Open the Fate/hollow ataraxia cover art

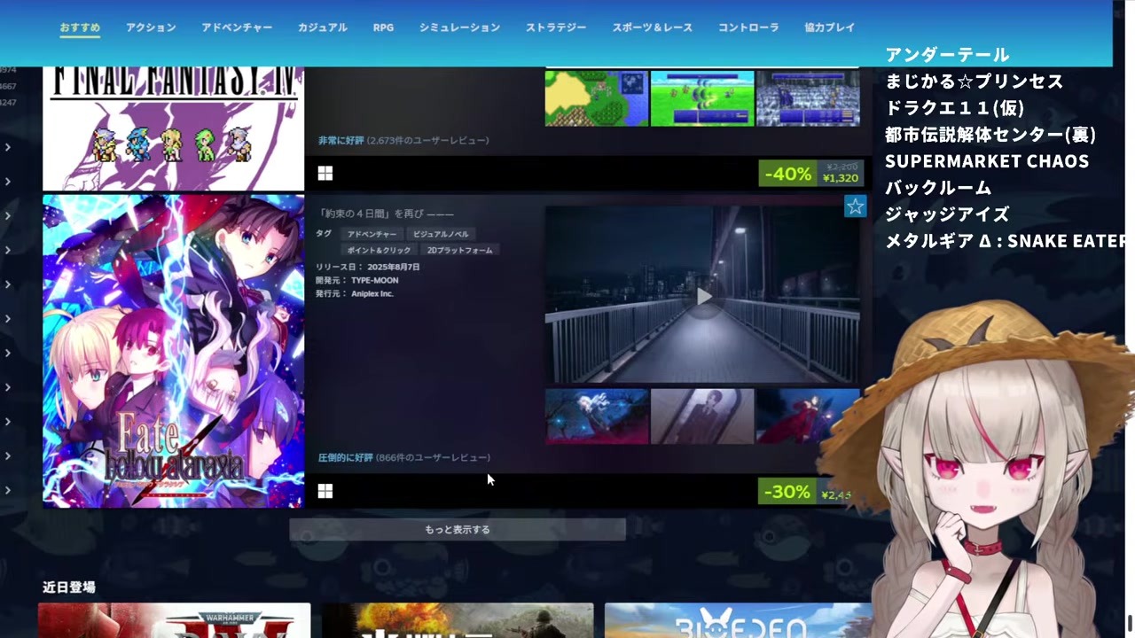[174, 352]
